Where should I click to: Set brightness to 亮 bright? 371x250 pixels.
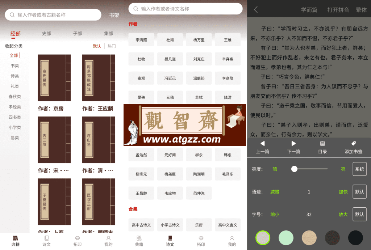click(x=343, y=169)
